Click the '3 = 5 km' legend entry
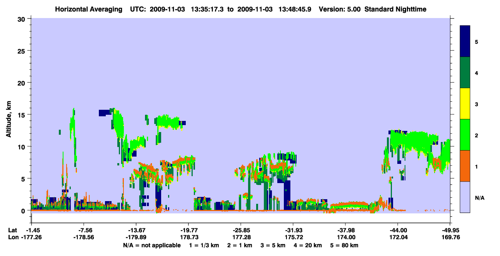This screenshot has width=500, height=256. click(272, 245)
